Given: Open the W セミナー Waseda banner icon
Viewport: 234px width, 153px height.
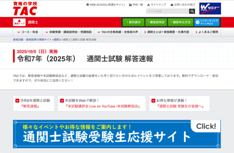Looking at the screenshot, I should [x=210, y=8].
